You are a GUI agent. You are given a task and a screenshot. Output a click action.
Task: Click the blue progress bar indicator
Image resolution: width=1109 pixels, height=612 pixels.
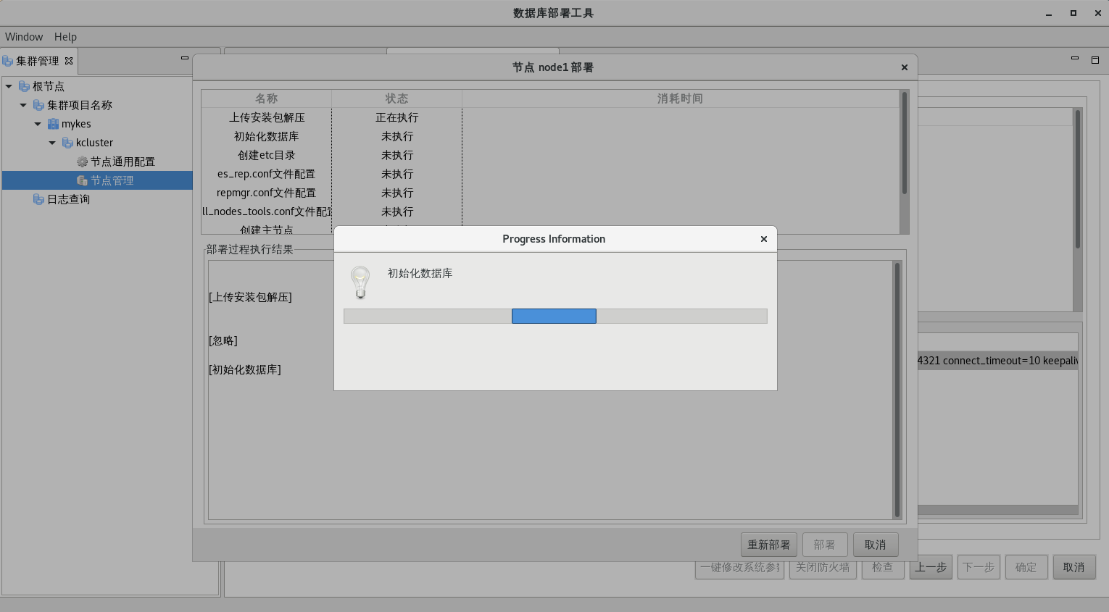(x=554, y=316)
